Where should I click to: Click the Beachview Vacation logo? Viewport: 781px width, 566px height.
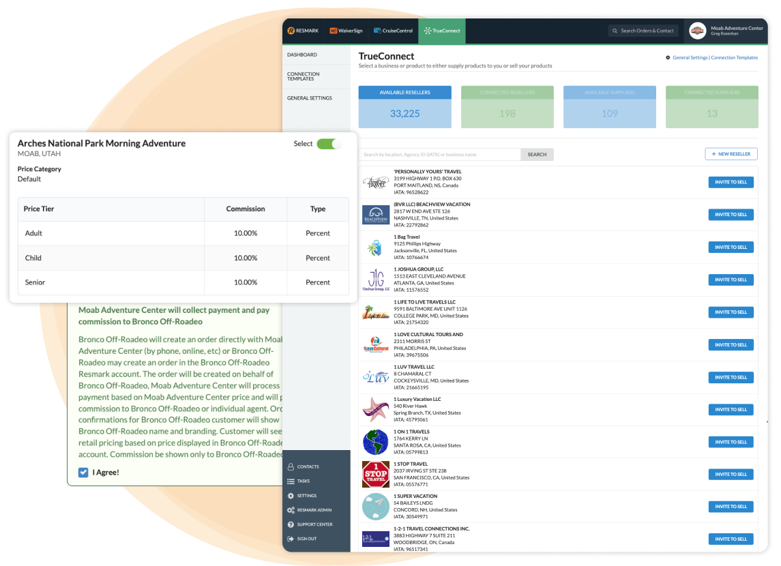[x=376, y=215]
